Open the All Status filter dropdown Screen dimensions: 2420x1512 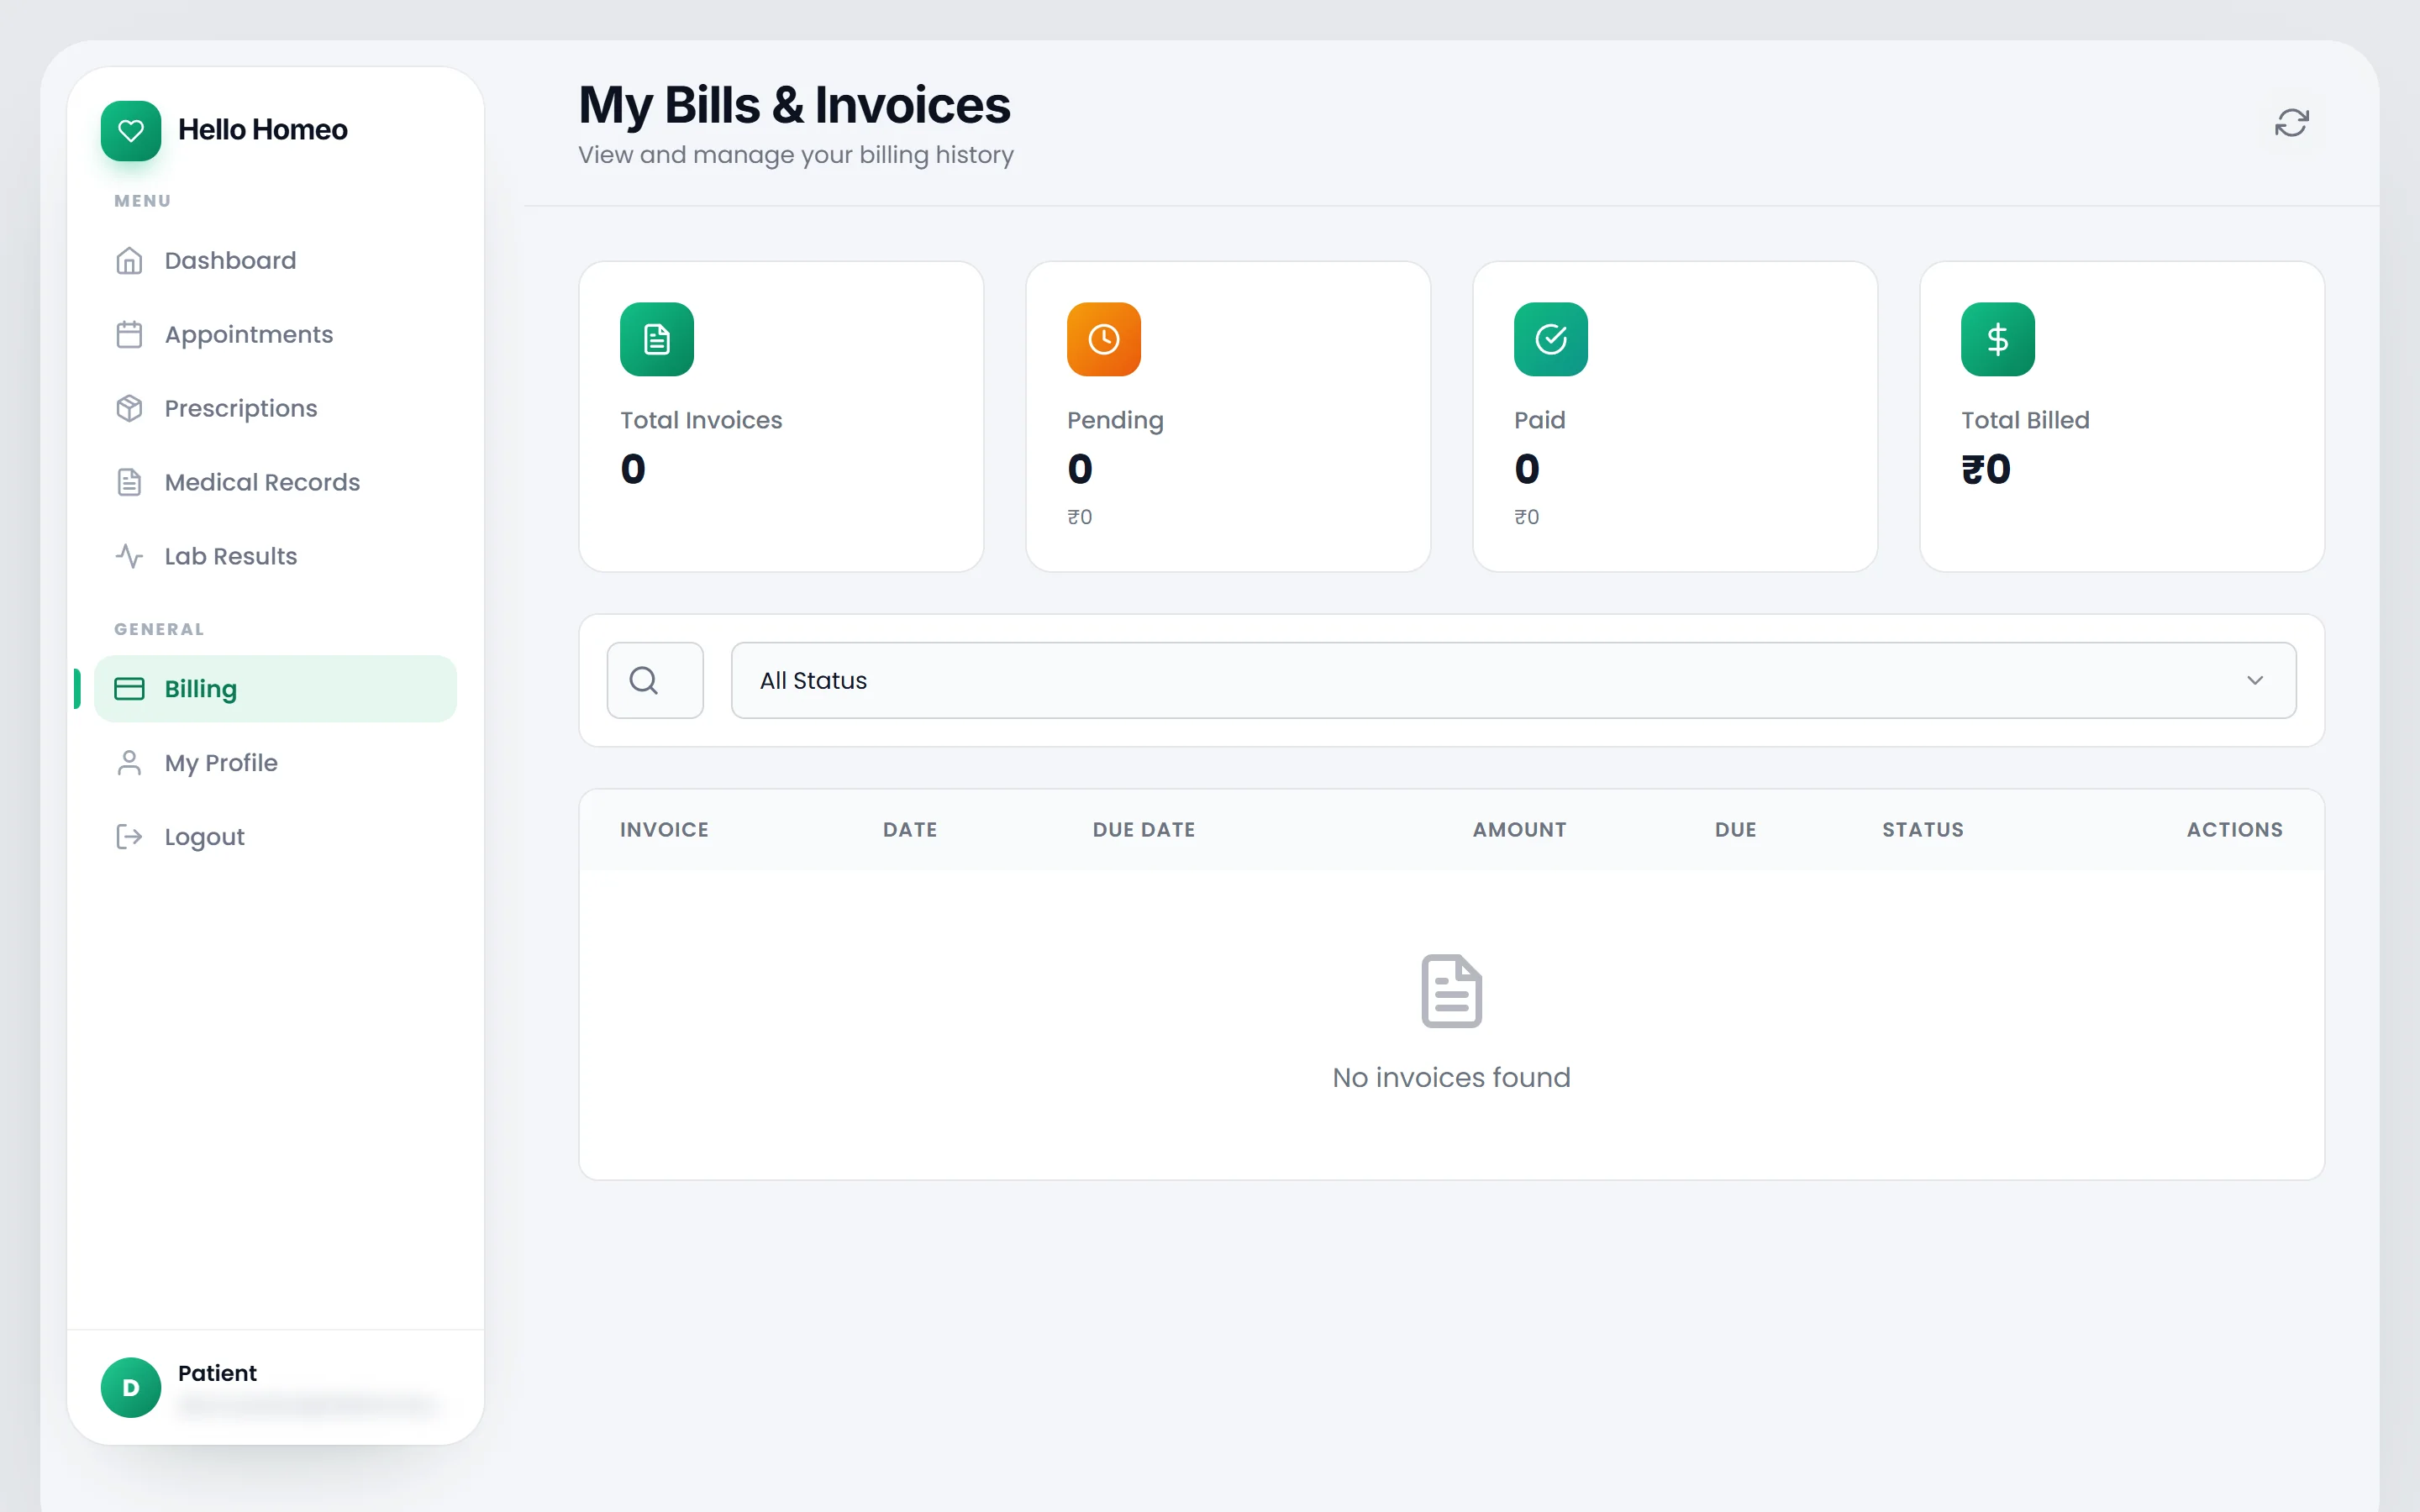point(1513,680)
